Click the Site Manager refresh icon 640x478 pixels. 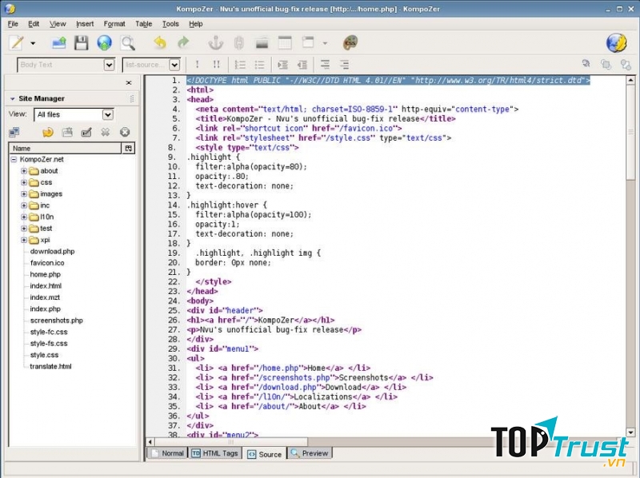point(48,132)
